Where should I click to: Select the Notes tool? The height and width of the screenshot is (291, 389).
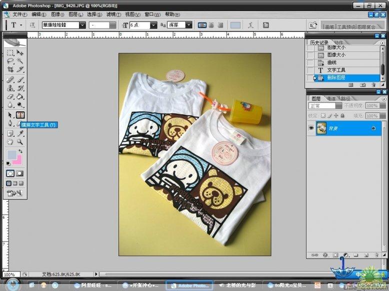click(x=10, y=133)
